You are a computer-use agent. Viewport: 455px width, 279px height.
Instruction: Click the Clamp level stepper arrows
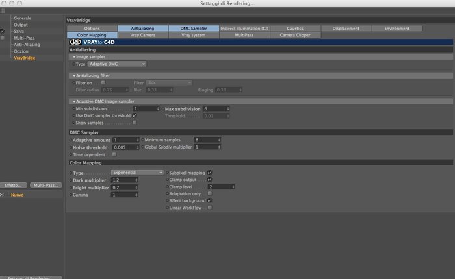[233, 187]
